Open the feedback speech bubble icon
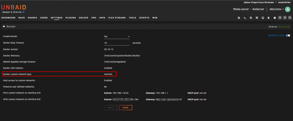 (257, 18)
